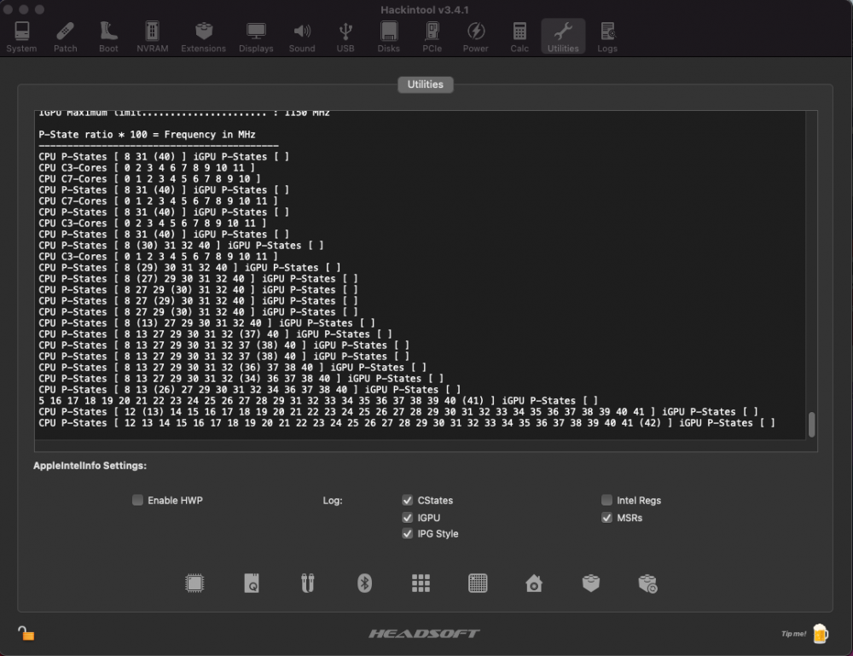853x656 pixels.
Task: Show the Power section
Action: (475, 37)
